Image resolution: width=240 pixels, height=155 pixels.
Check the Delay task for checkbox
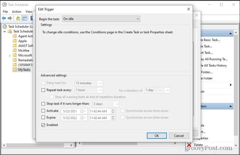coord(43,83)
